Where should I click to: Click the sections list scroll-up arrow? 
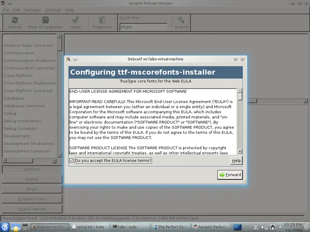(60, 36)
